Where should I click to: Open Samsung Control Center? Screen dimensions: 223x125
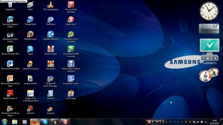(10, 37)
